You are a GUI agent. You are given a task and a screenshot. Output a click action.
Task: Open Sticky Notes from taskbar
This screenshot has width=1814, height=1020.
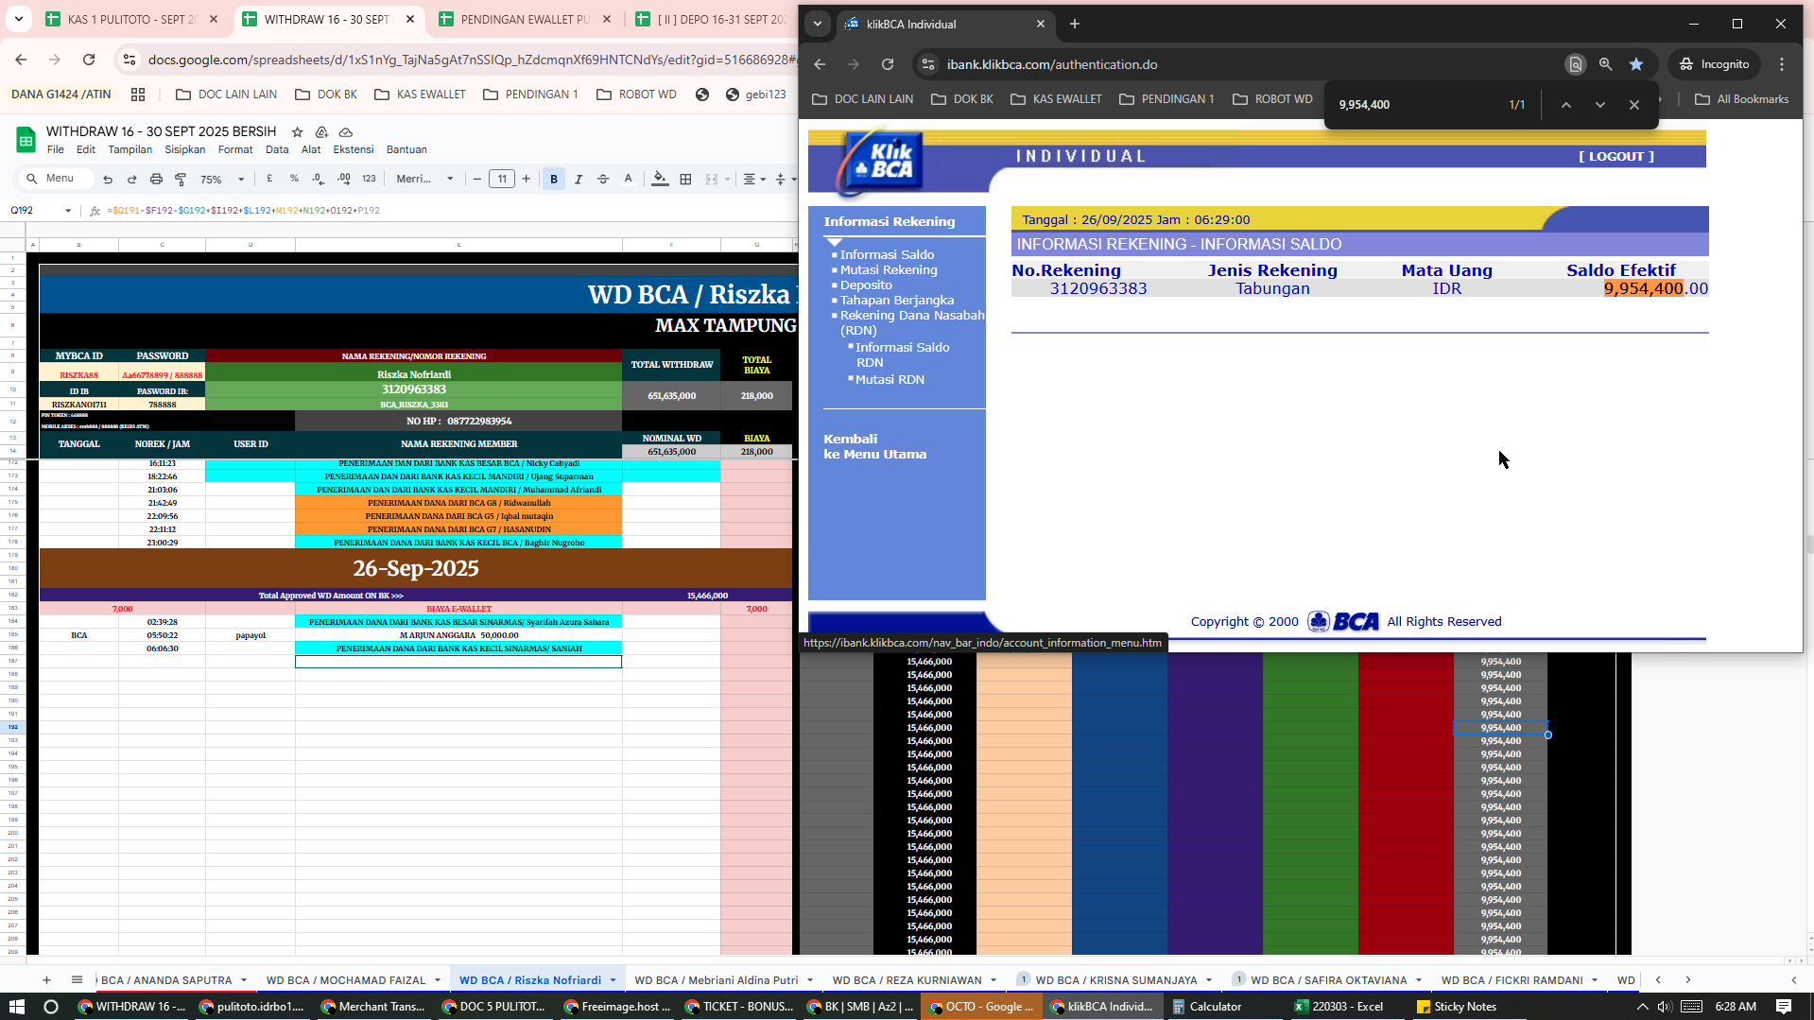point(1456,1007)
